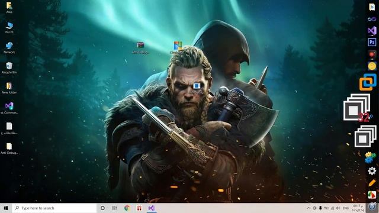Open stacked-windows icon with red 32 label

pos(358,107)
